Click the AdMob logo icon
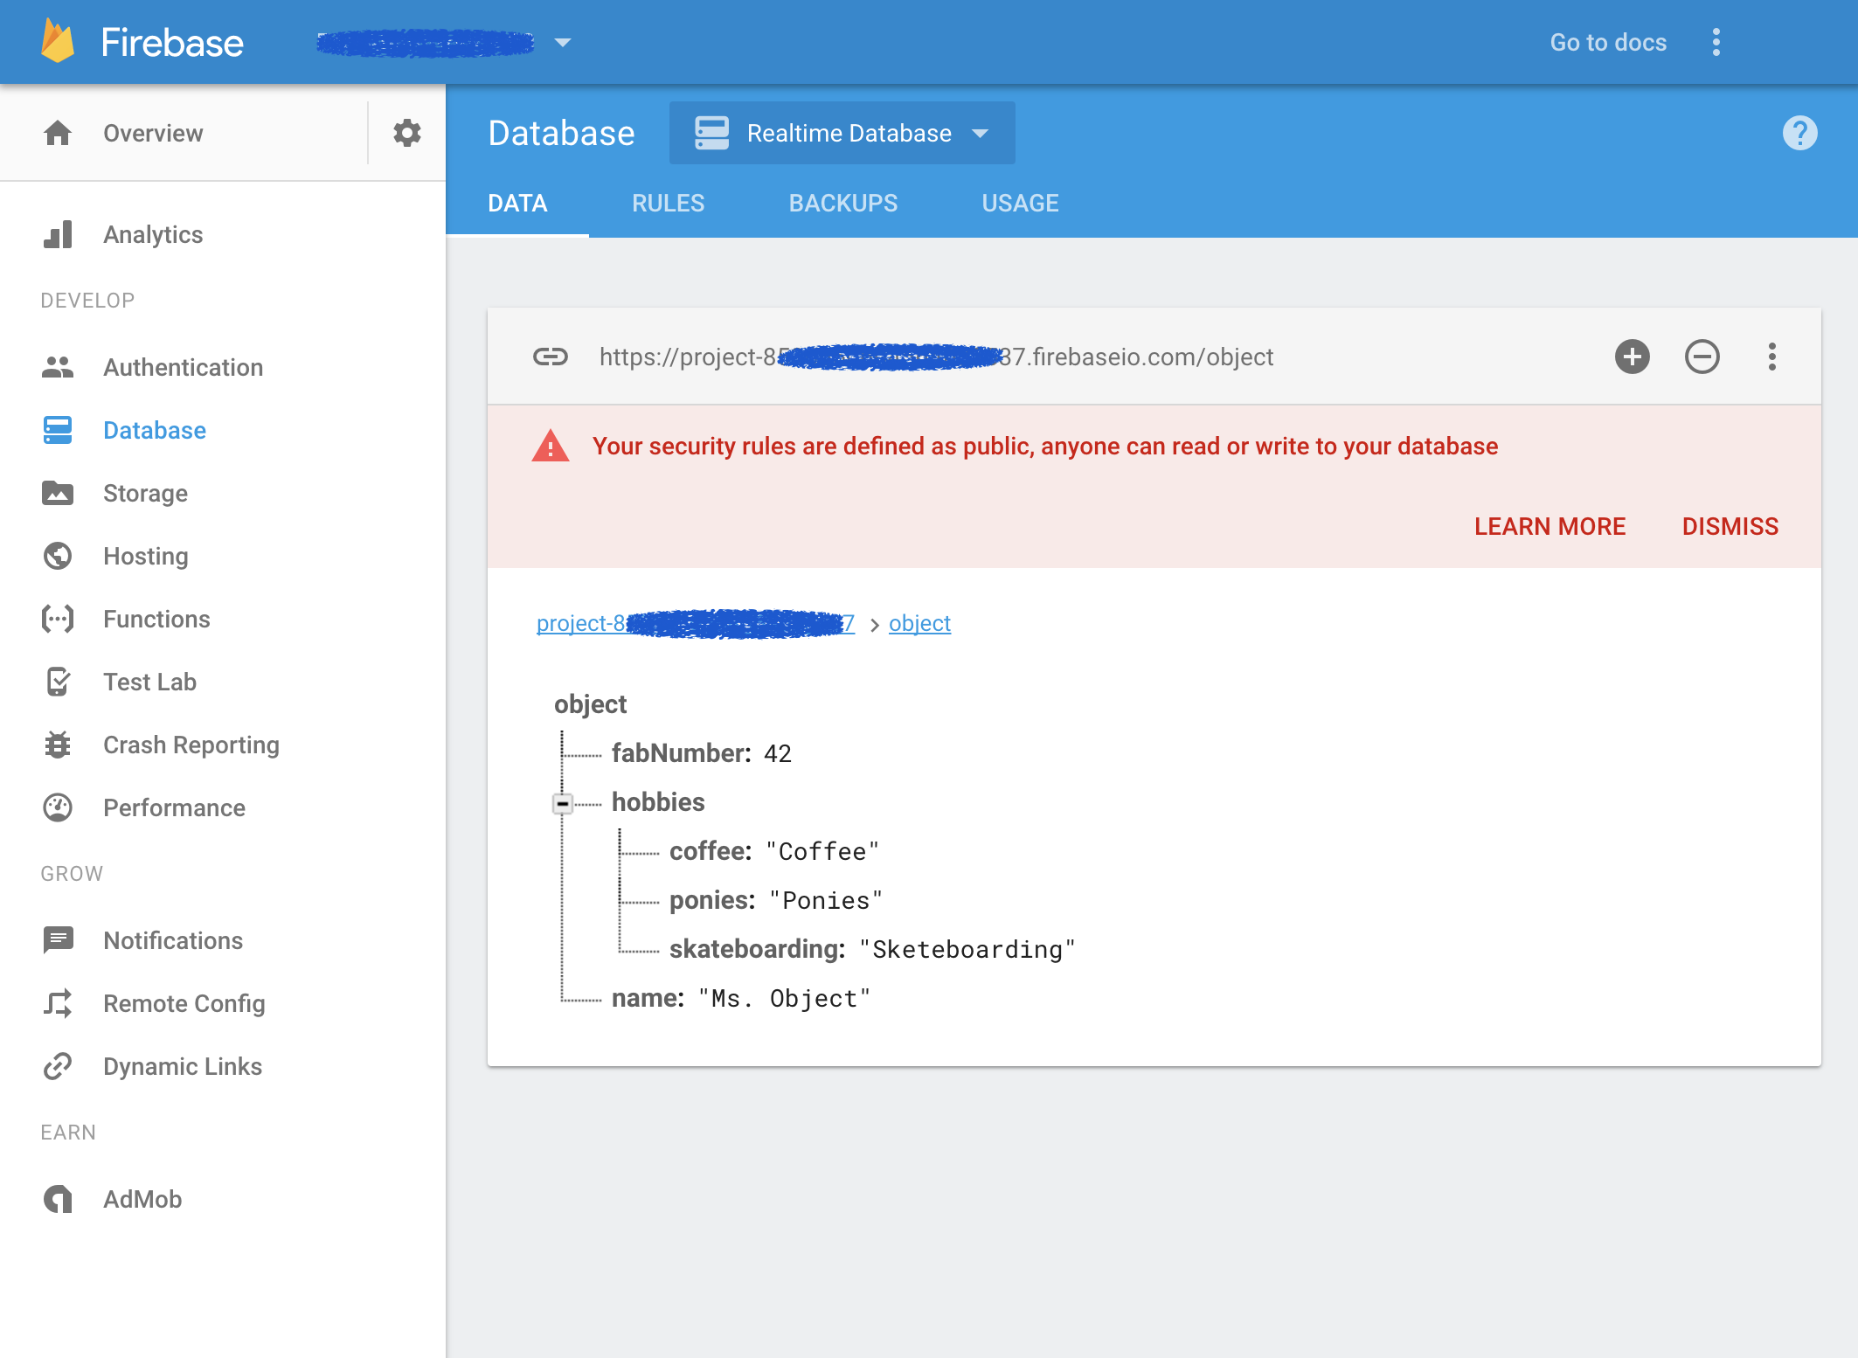Image resolution: width=1858 pixels, height=1358 pixels. coord(58,1199)
